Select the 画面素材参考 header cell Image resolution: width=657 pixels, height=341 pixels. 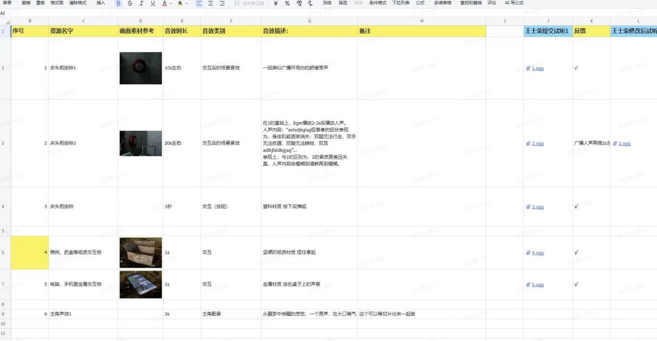click(141, 31)
